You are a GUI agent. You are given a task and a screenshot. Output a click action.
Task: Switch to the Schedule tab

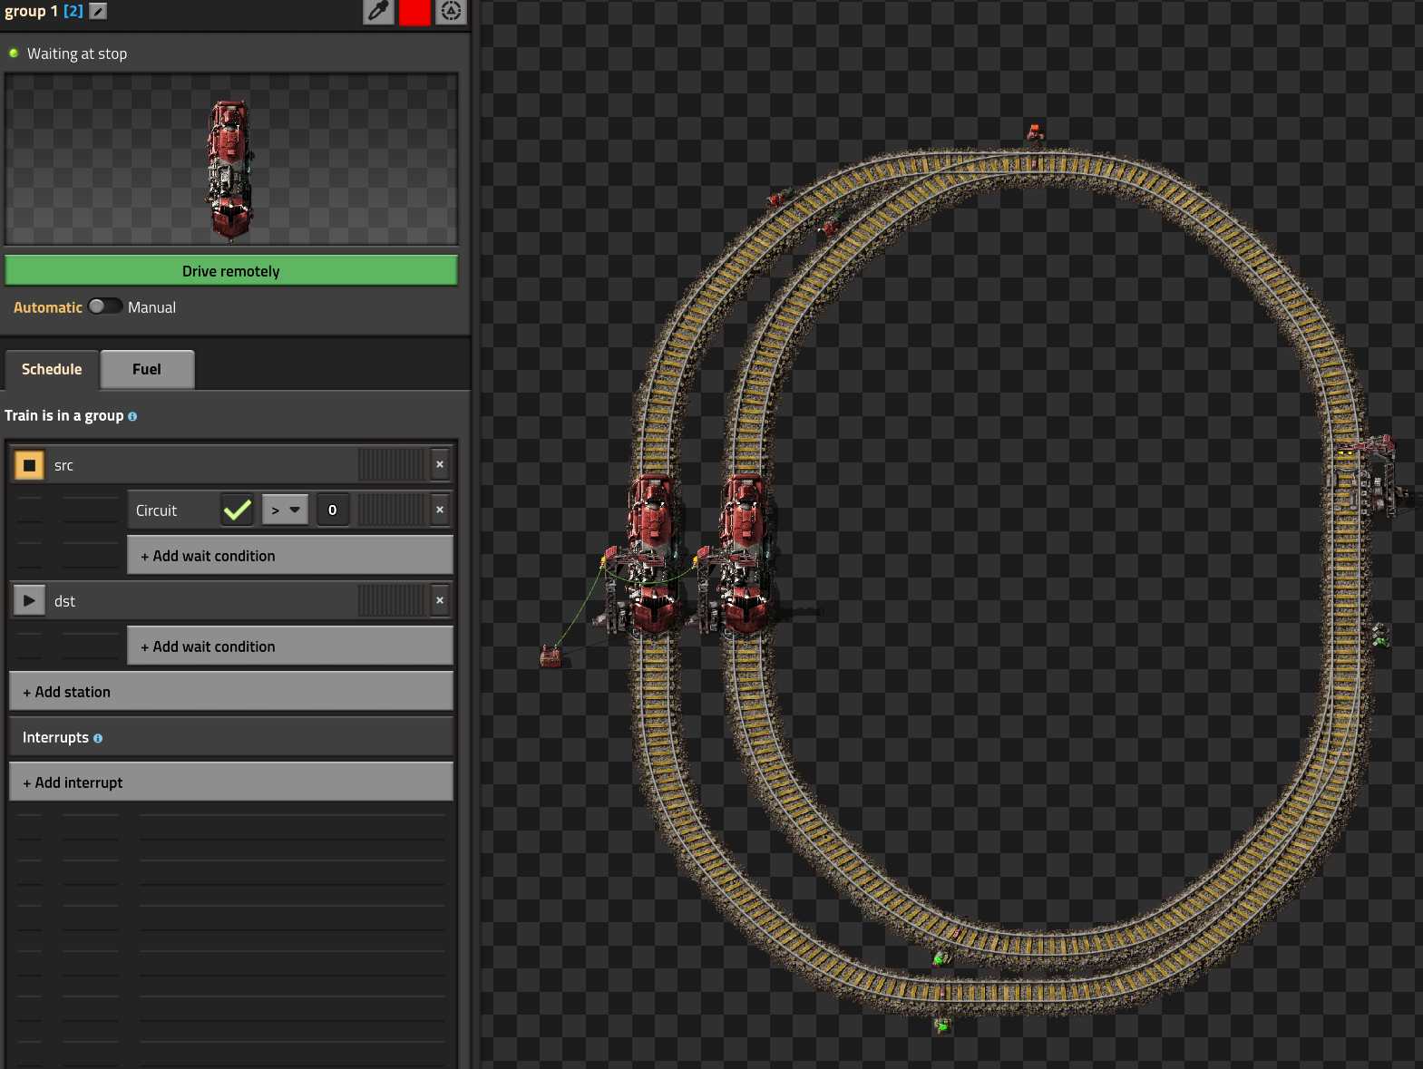click(52, 369)
